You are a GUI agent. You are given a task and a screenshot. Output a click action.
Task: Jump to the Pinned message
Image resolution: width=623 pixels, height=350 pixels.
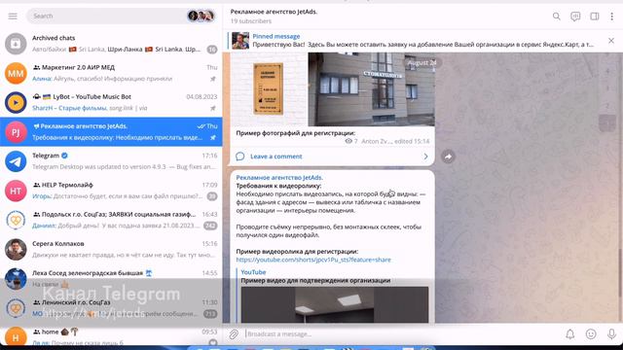(413, 41)
